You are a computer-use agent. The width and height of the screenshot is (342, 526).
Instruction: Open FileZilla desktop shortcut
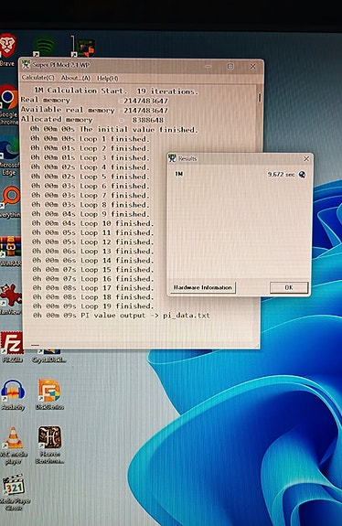point(12,347)
